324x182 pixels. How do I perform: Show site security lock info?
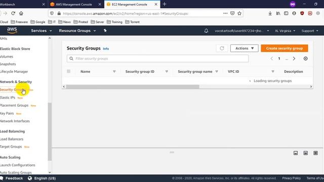click(x=59, y=14)
